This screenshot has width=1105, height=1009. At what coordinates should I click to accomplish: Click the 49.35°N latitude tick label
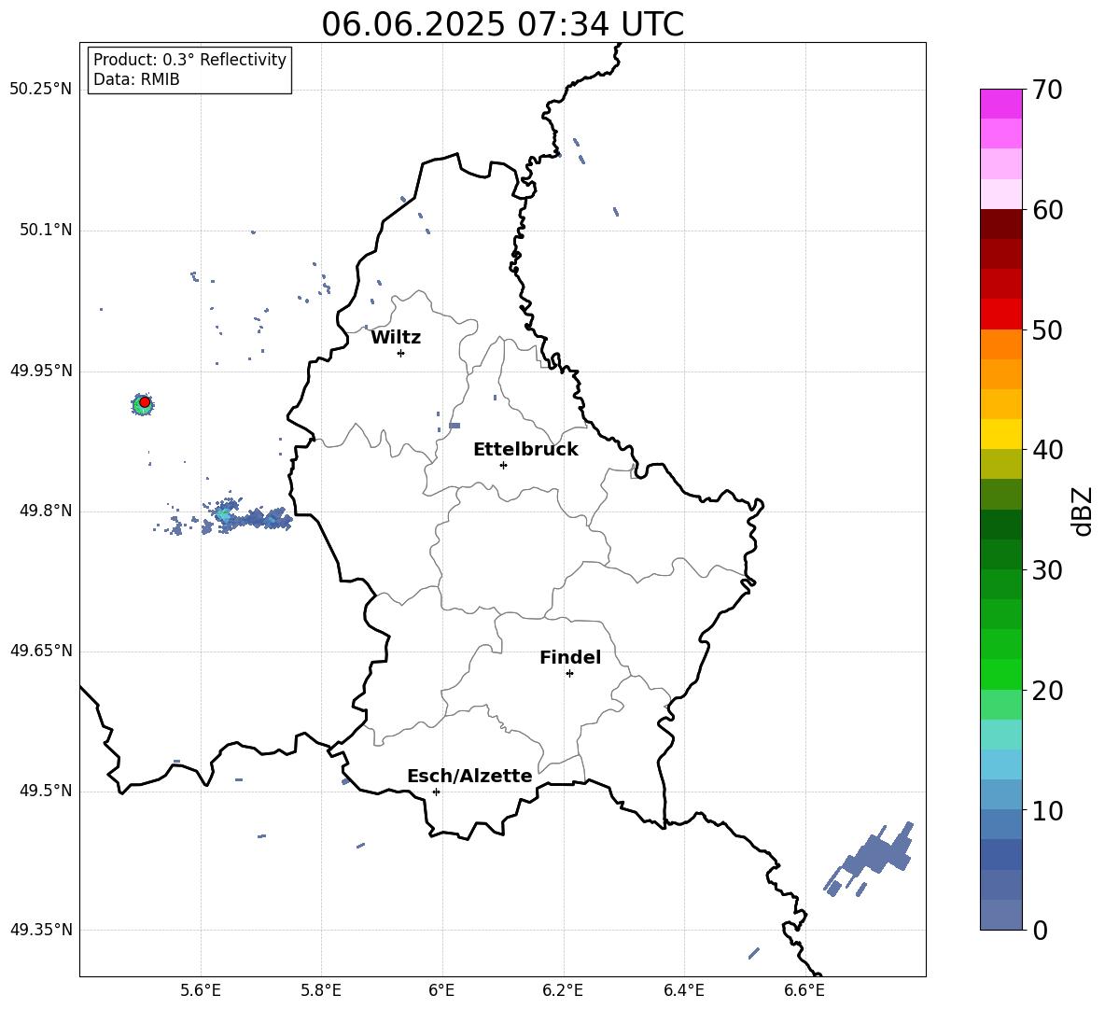(x=41, y=930)
